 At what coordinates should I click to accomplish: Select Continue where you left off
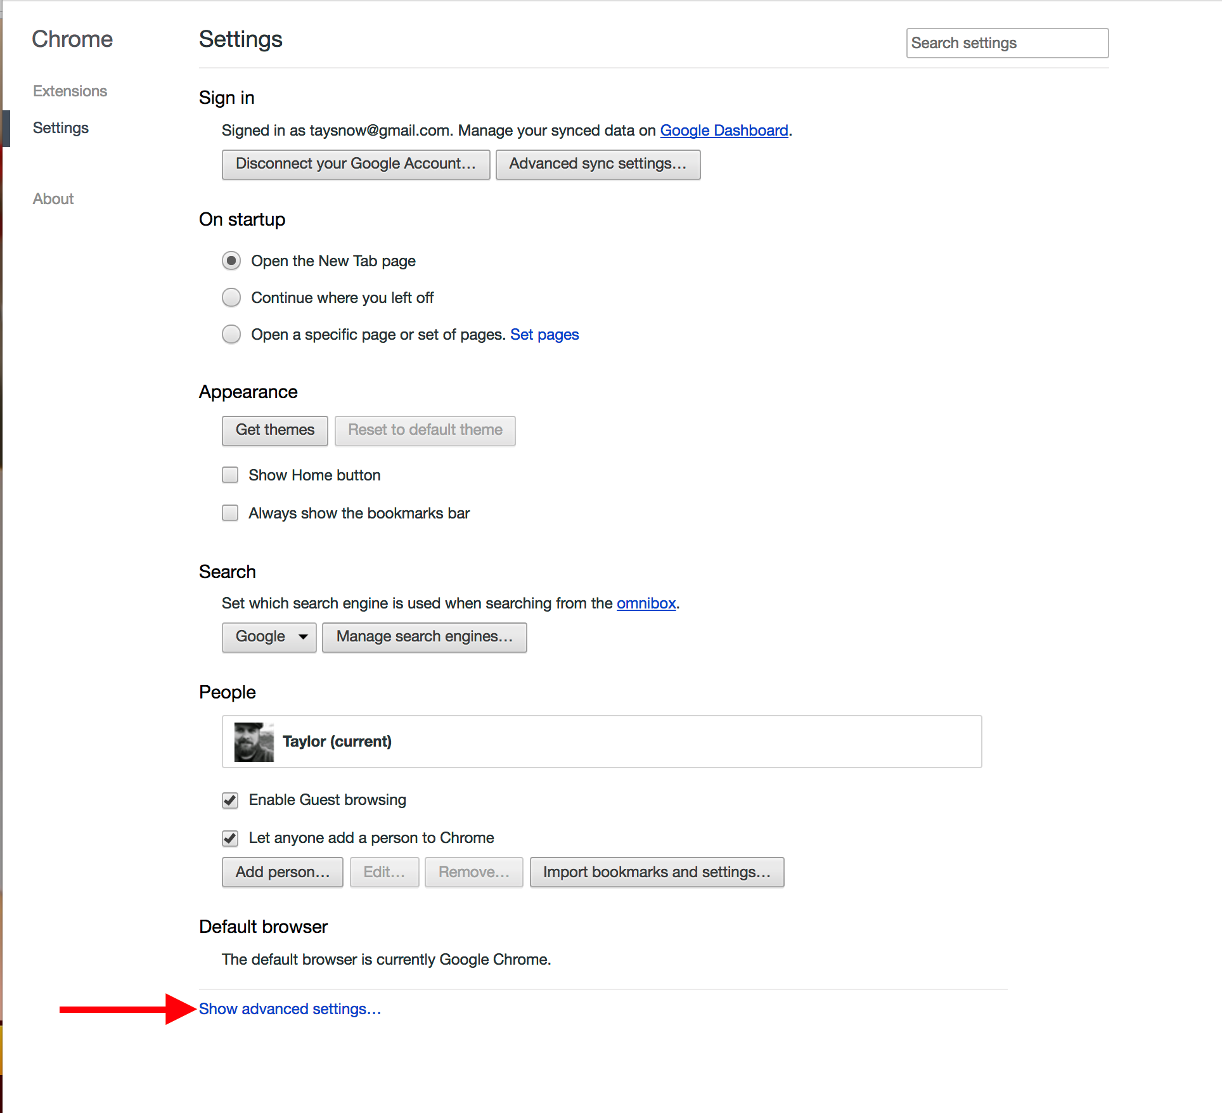231,298
